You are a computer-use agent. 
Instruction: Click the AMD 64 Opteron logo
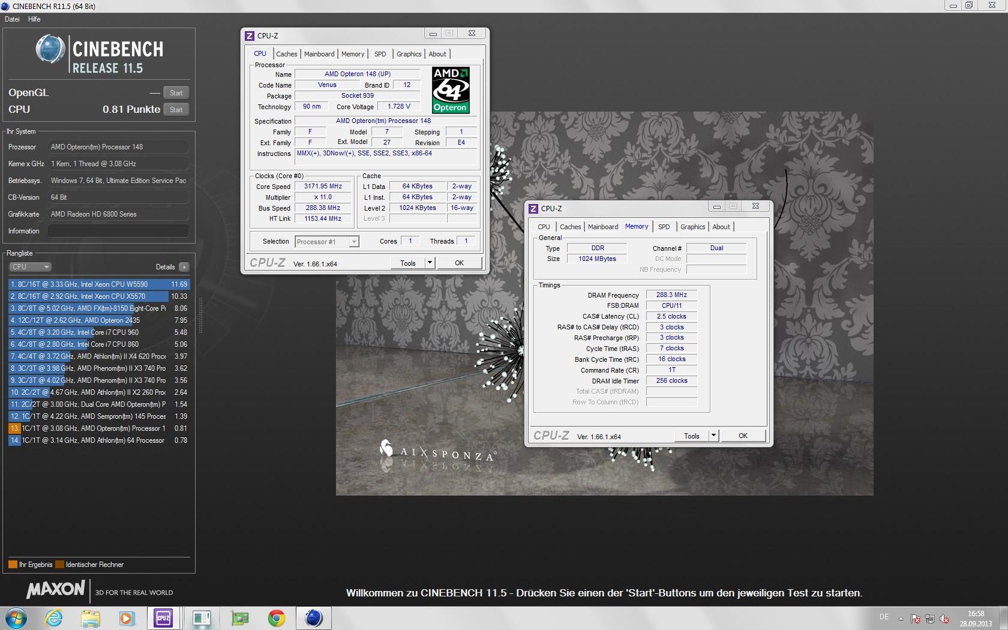[x=451, y=89]
